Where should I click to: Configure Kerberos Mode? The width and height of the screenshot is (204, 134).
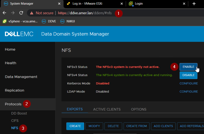(189, 83)
